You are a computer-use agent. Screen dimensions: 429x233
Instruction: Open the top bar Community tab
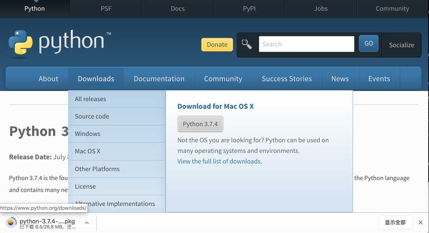[392, 9]
